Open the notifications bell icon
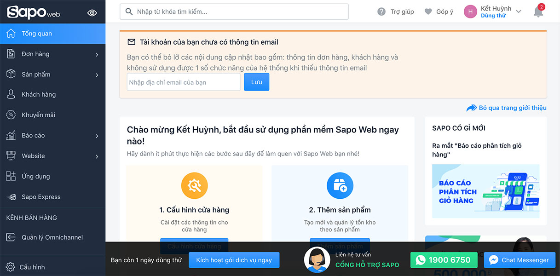 537,12
